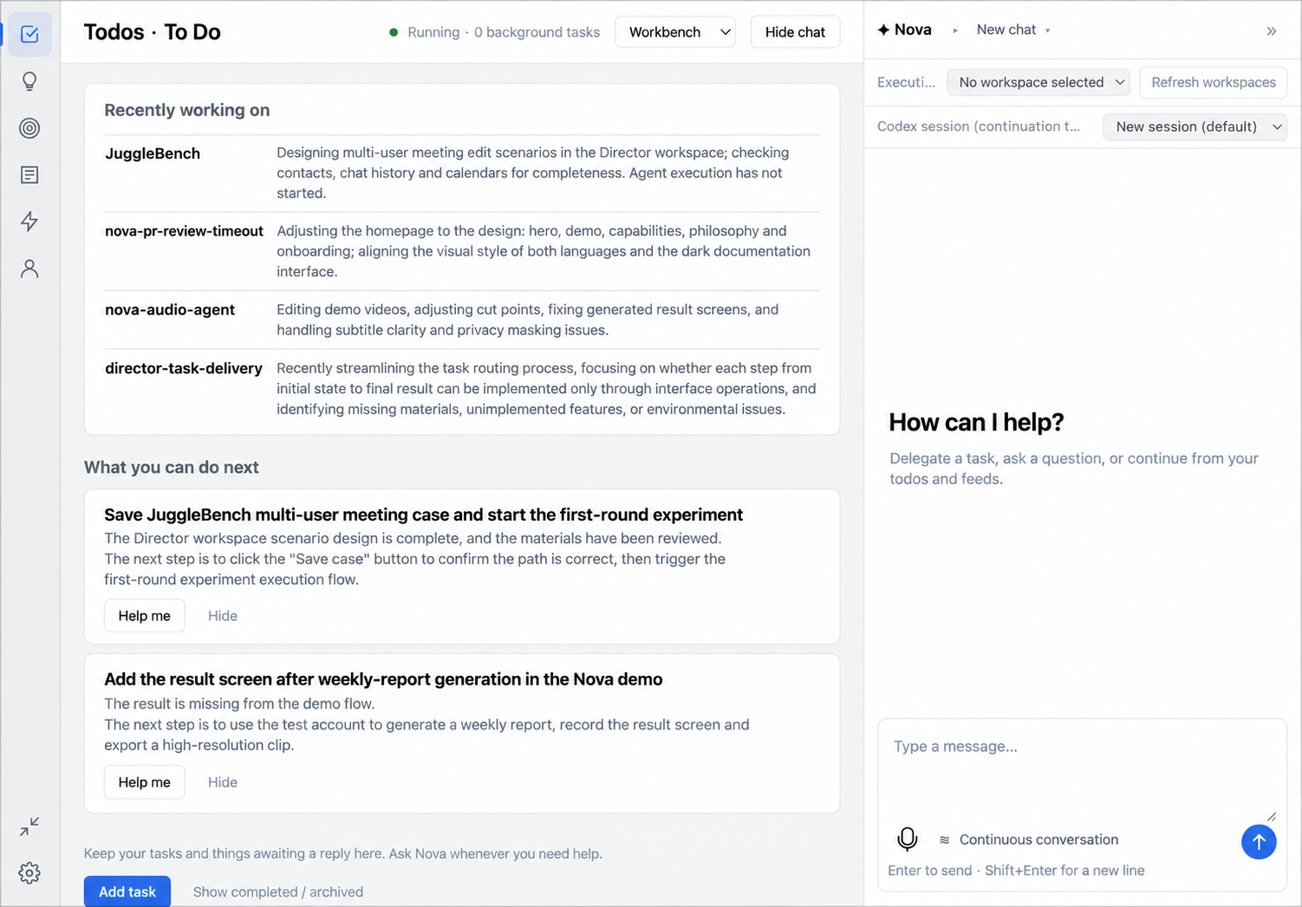Click the collapse arrows icon in sidebar

[29, 826]
